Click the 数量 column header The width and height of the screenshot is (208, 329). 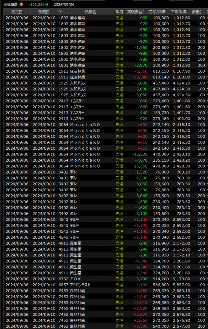[x=198, y=12]
